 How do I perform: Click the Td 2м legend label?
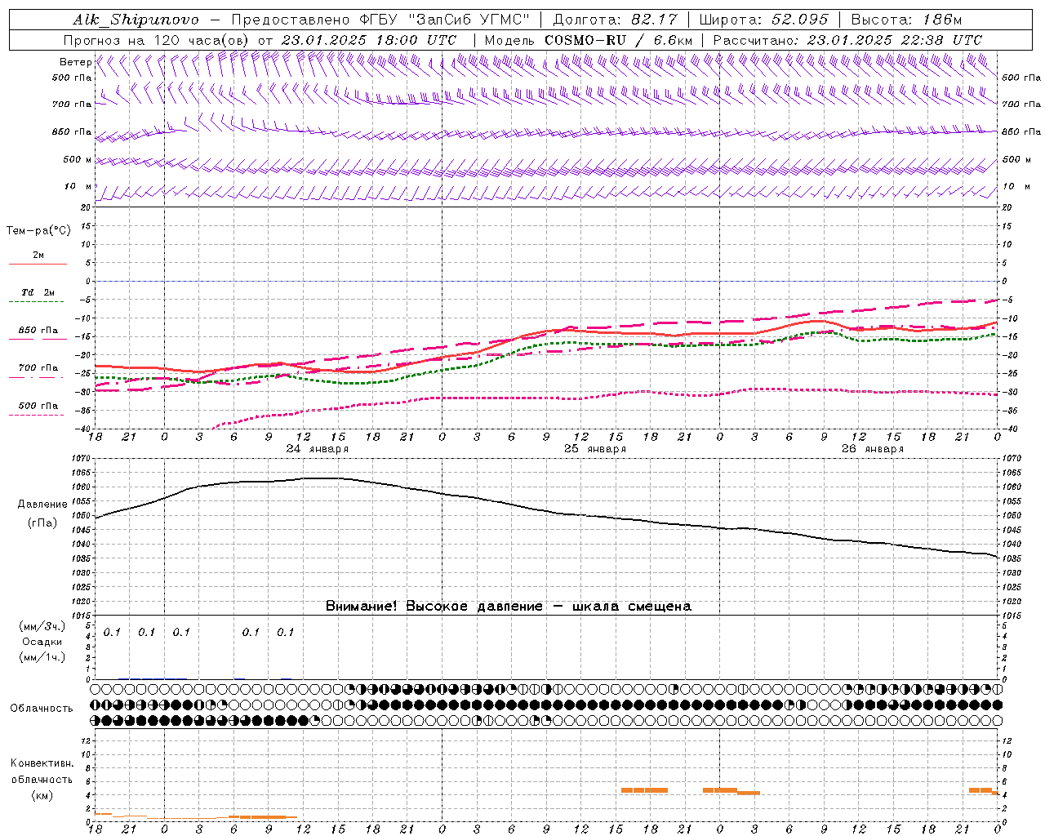coord(38,292)
